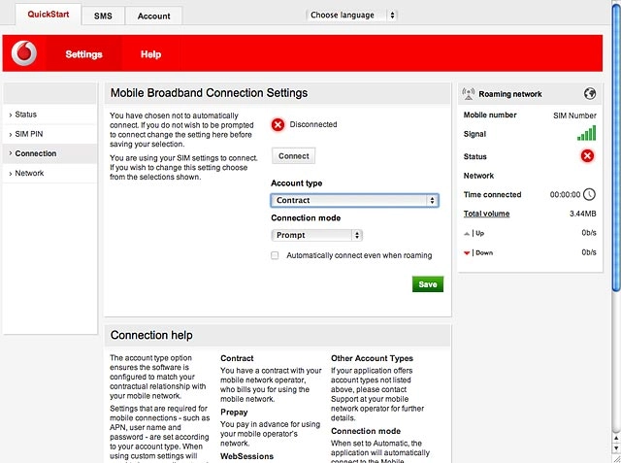621x463 pixels.
Task: Switch to the QuickStart tab
Action: pos(49,15)
